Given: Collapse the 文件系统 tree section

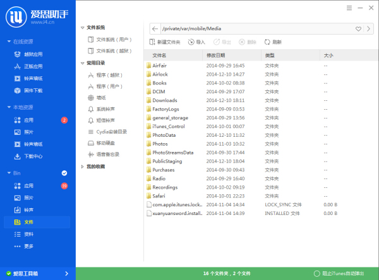Looking at the screenshot, I should [83, 28].
